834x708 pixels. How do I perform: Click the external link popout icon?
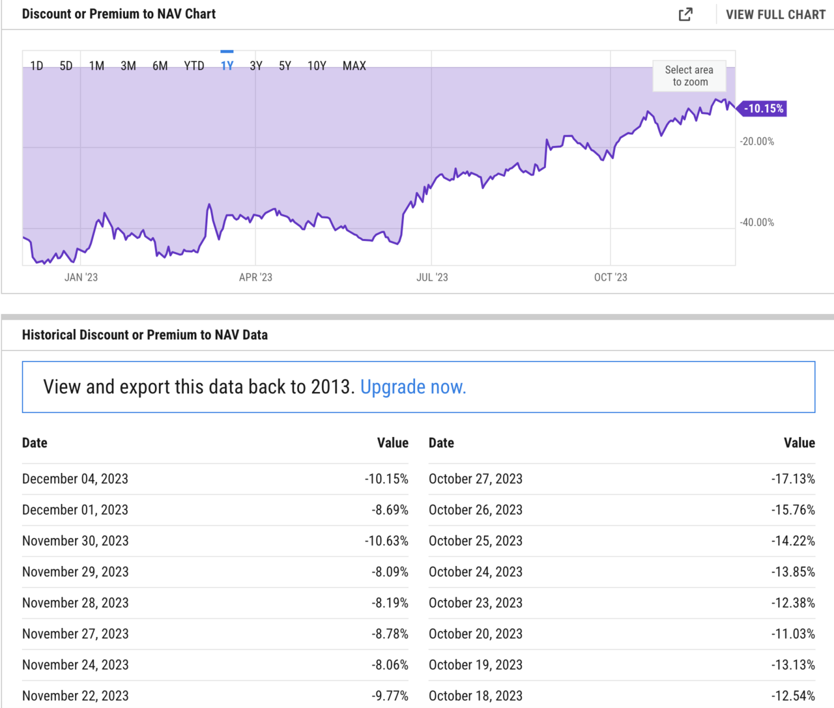[685, 14]
